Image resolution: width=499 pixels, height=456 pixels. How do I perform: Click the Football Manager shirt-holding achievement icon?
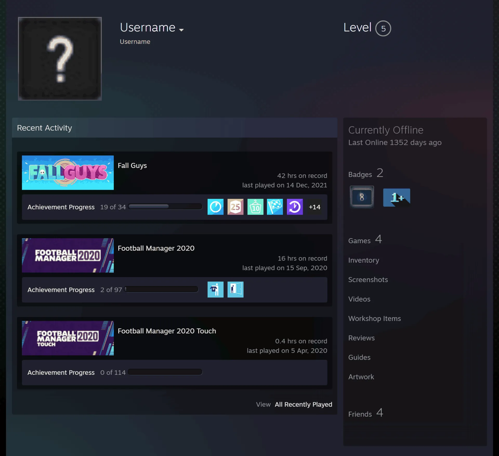[215, 289]
